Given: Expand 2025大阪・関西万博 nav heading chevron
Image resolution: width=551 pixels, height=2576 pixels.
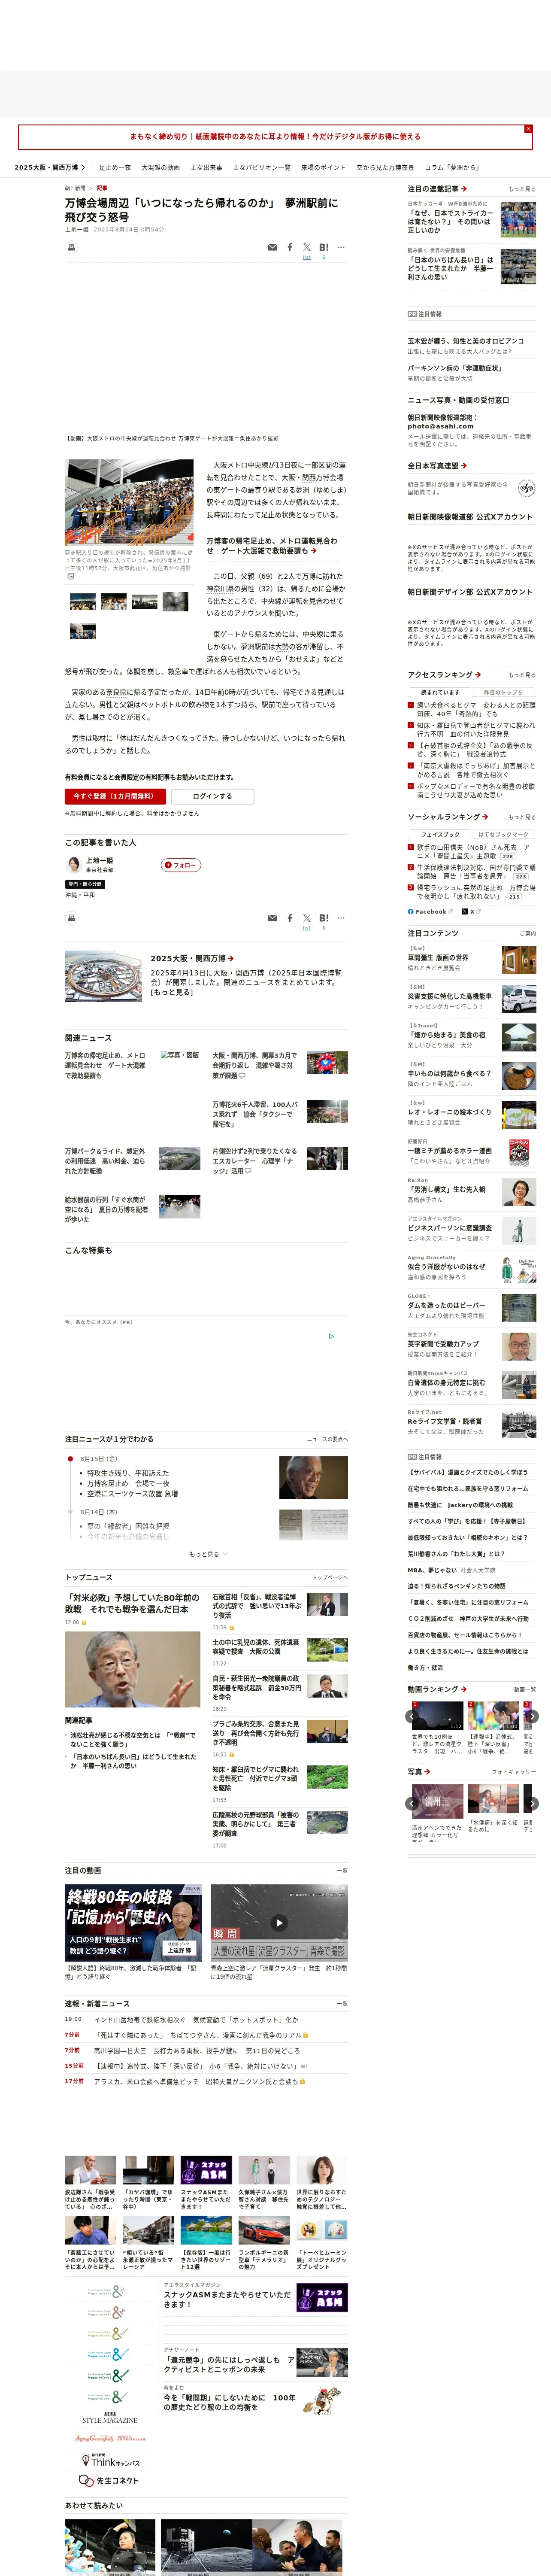Looking at the screenshot, I should tap(83, 167).
